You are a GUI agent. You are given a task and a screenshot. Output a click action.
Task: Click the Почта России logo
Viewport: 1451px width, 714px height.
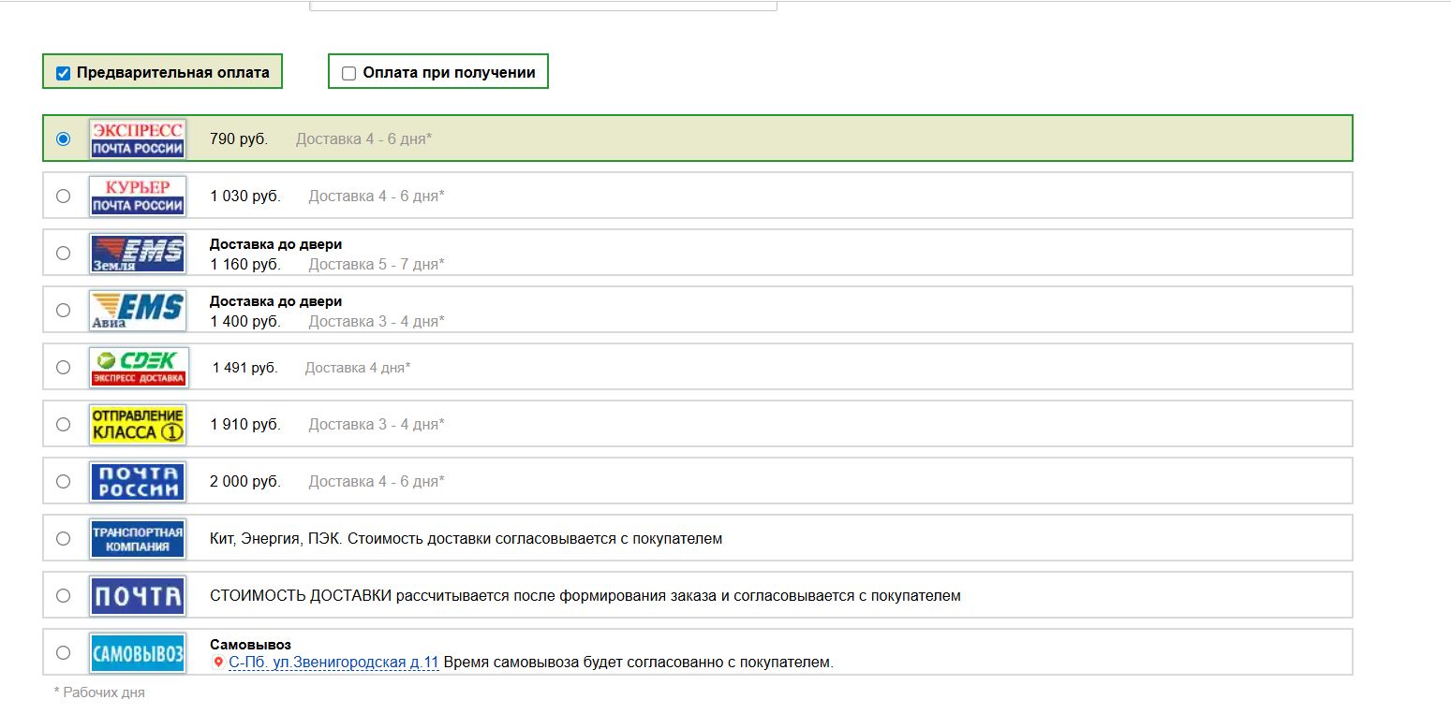[136, 480]
